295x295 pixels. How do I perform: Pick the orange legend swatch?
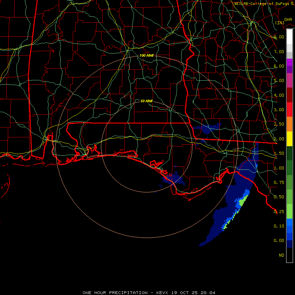coord(289,124)
